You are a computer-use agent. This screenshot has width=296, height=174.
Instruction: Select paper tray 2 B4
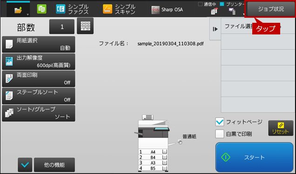click(153, 157)
